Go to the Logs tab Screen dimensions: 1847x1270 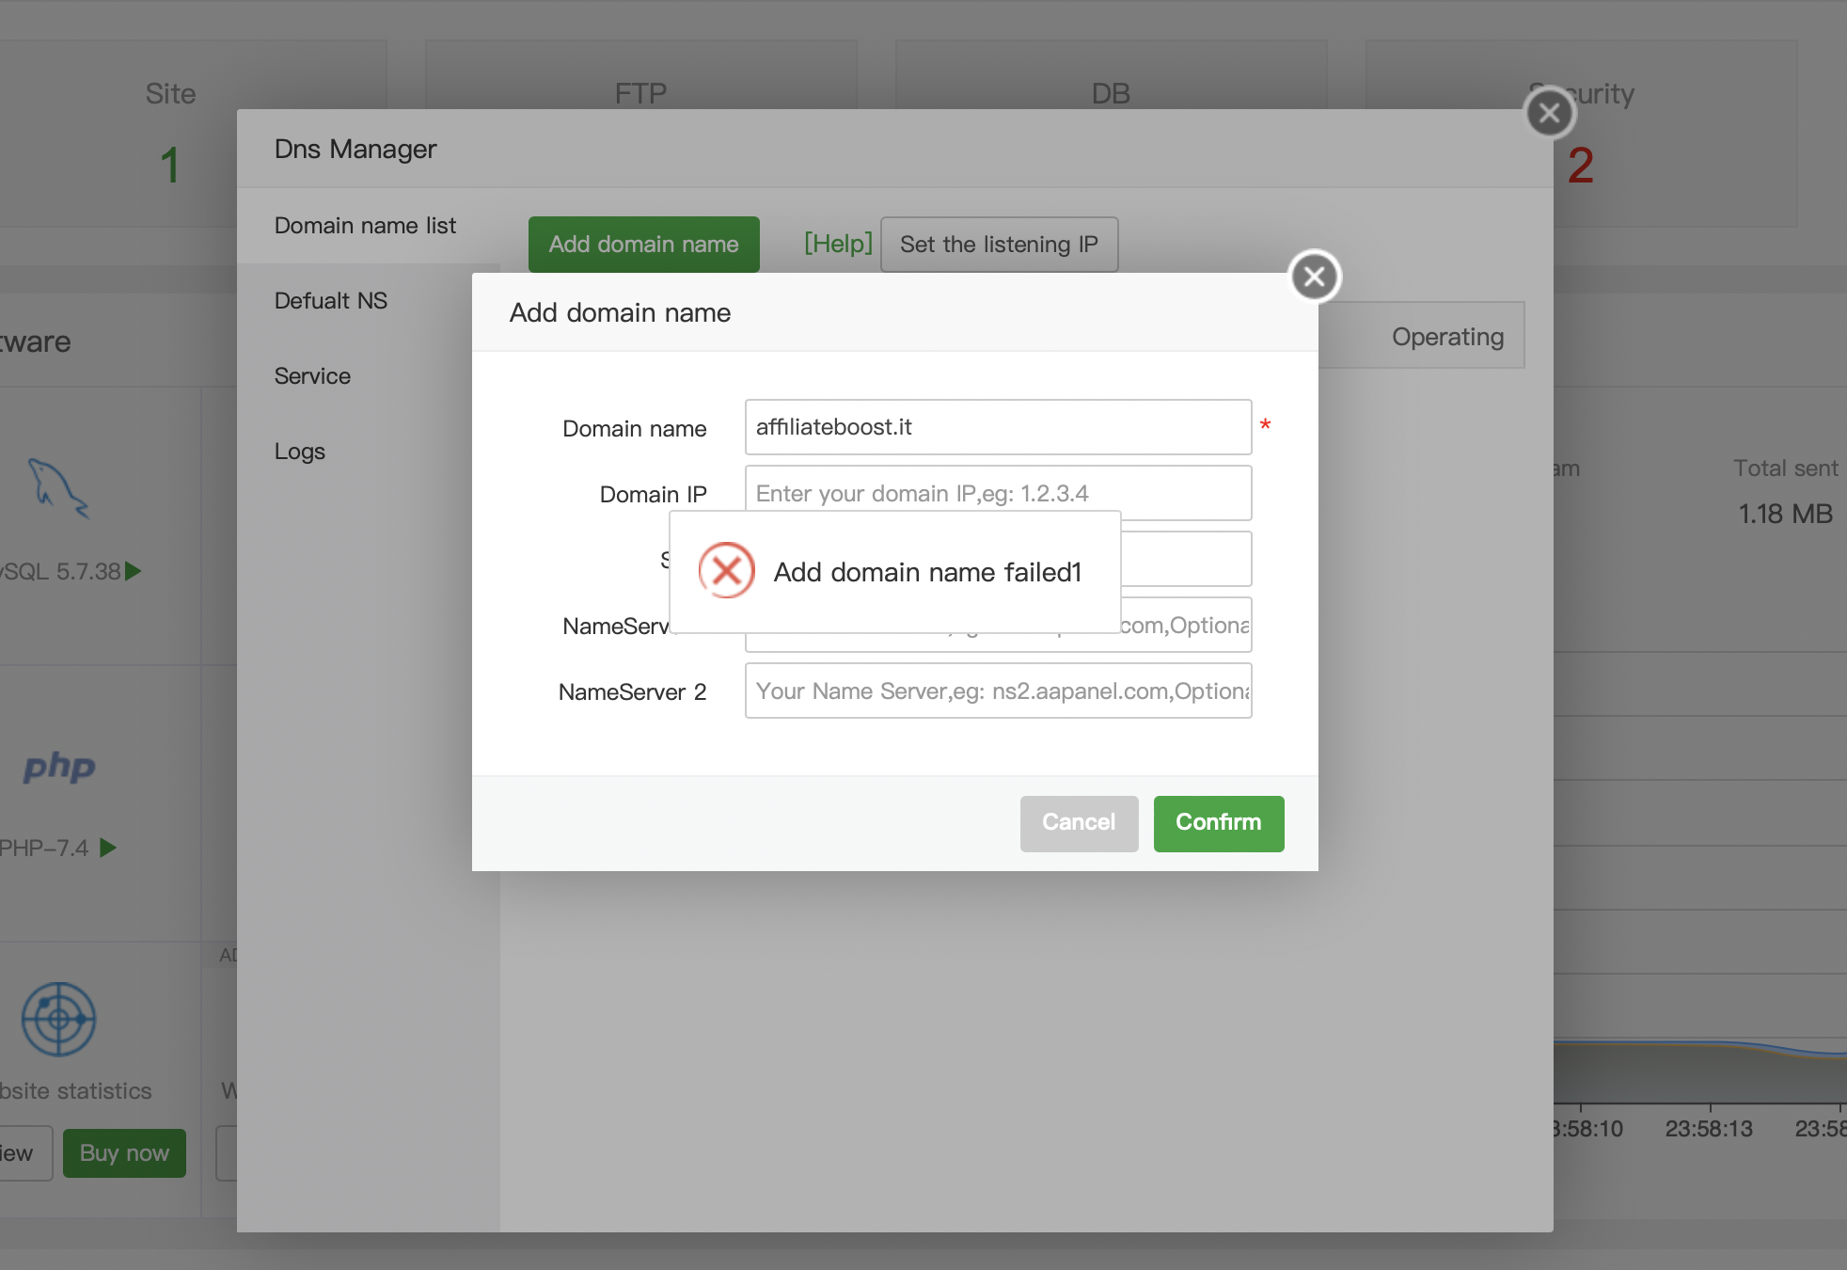(300, 452)
